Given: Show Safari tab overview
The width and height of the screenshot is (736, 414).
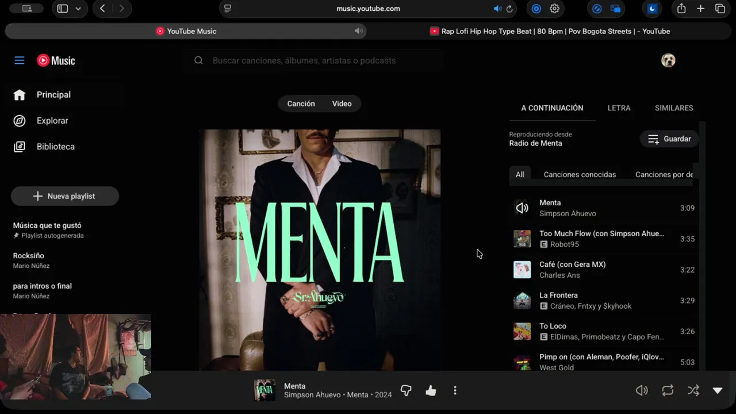Looking at the screenshot, I should tap(720, 9).
